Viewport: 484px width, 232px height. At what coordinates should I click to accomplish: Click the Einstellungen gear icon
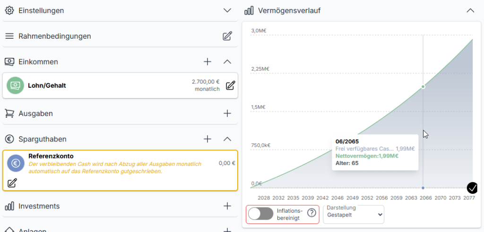coord(9,10)
